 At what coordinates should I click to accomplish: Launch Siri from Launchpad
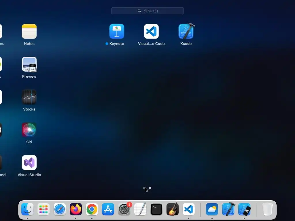(x=29, y=130)
